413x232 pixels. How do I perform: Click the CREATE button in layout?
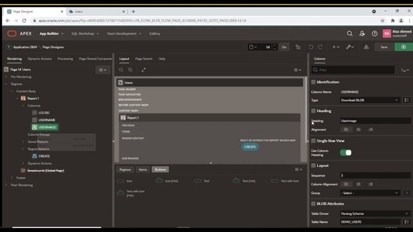(x=250, y=147)
